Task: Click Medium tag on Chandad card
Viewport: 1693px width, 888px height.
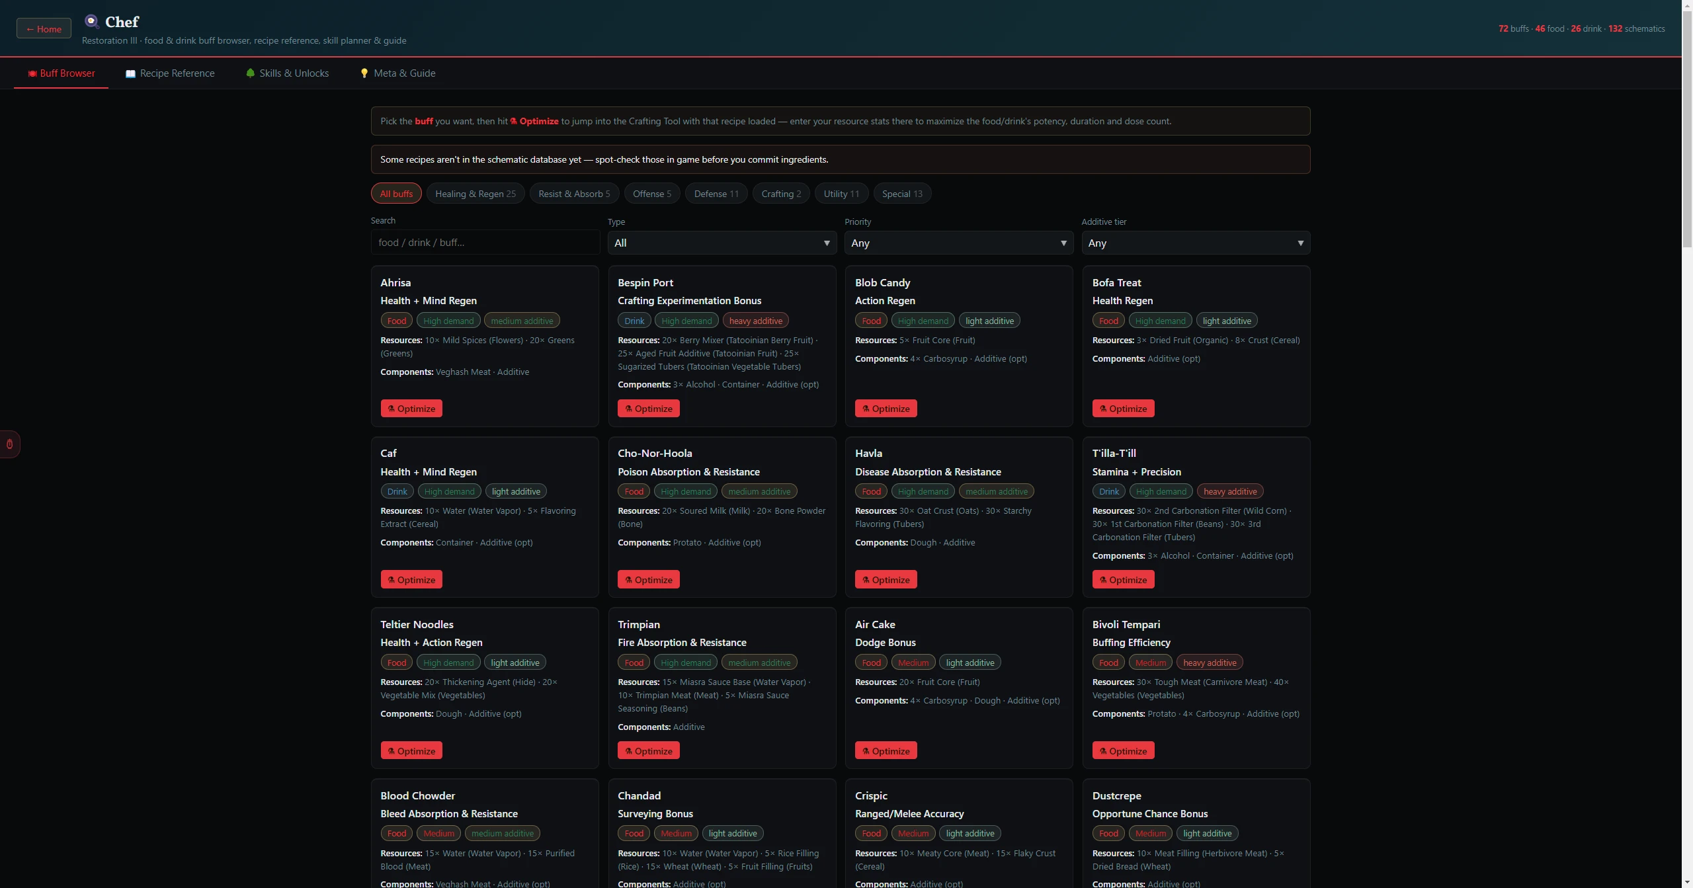Action: pyautogui.click(x=676, y=834)
